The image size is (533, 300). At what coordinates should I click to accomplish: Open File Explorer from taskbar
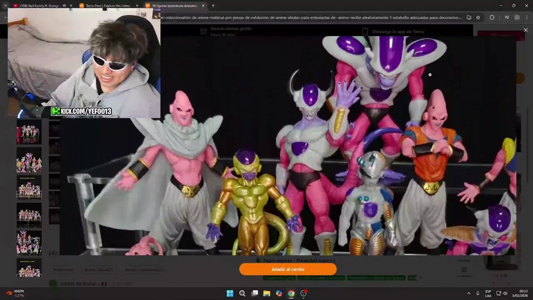(266, 293)
